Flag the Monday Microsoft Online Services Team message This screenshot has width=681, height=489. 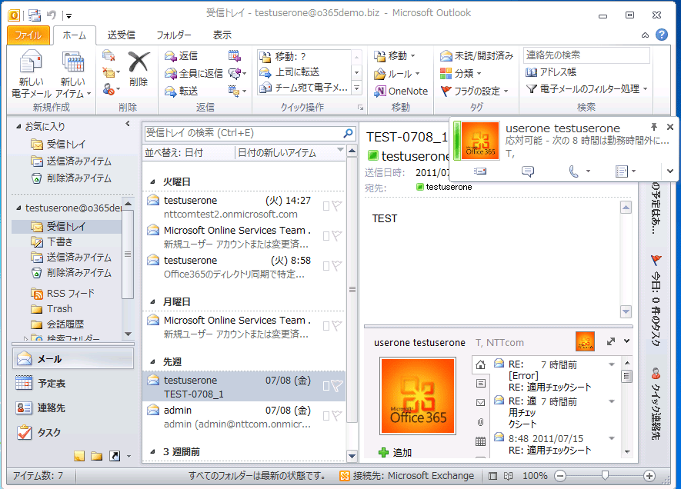click(336, 326)
